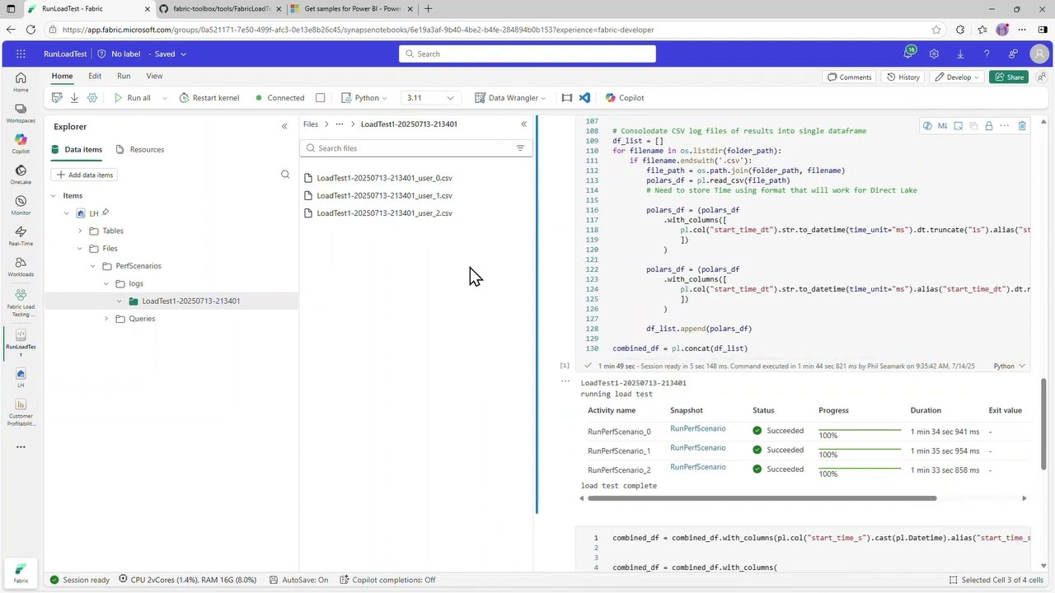The height and width of the screenshot is (593, 1055).
Task: Open RunPerfScenario link for RunPerfScenario_0
Action: (x=697, y=428)
